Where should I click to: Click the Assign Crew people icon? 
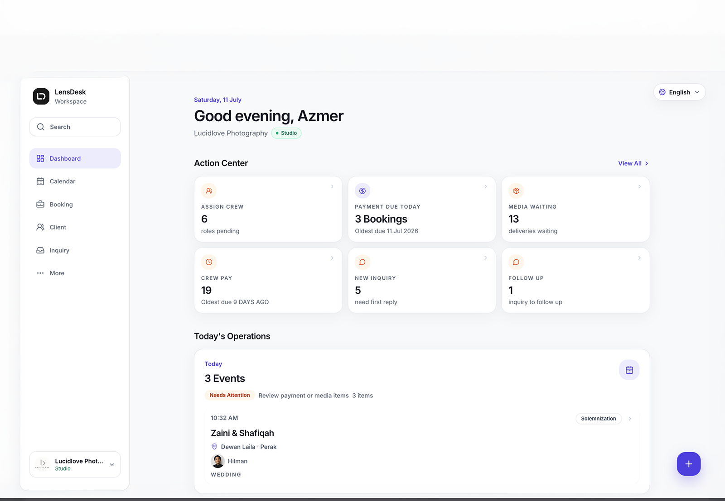point(209,191)
